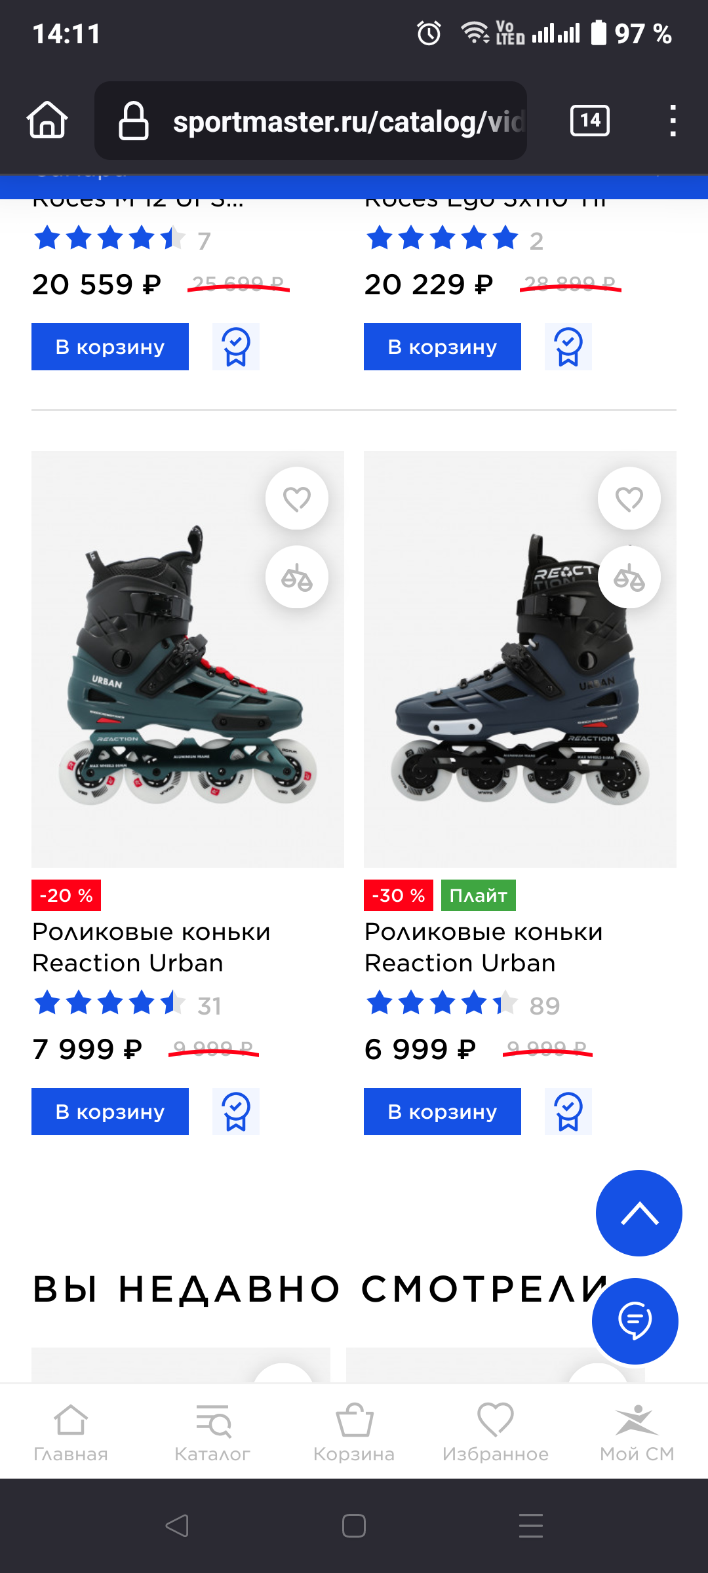Compare the navy Reaction Urban skates
The height and width of the screenshot is (1573, 708).
click(x=629, y=577)
